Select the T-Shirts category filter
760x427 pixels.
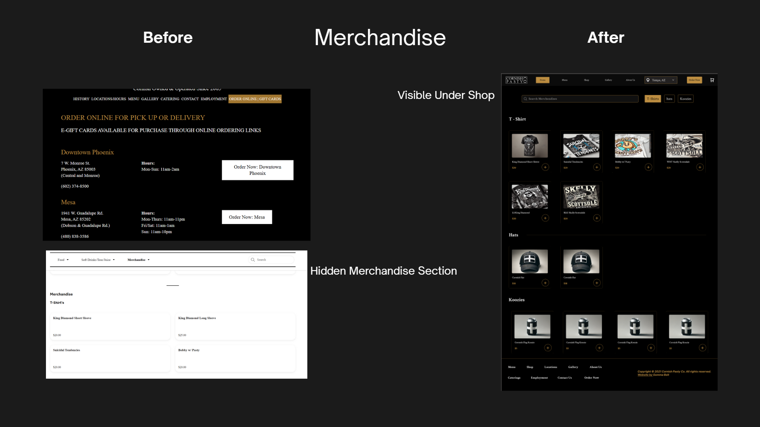pyautogui.click(x=653, y=99)
